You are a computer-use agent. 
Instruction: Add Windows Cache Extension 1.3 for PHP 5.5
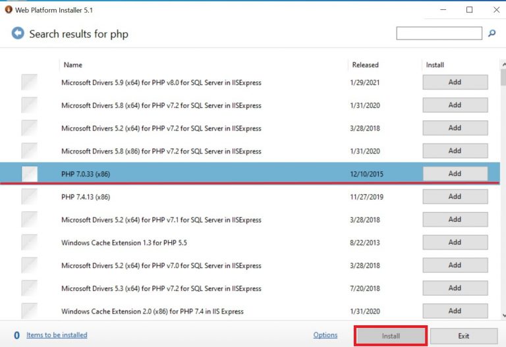click(455, 242)
